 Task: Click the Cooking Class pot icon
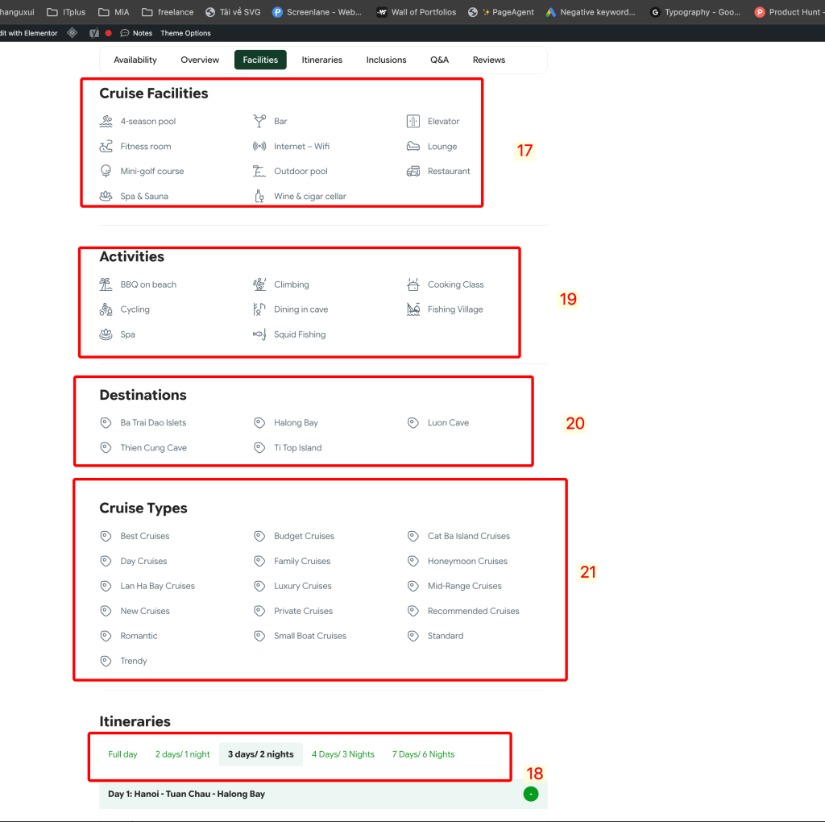pyautogui.click(x=413, y=284)
